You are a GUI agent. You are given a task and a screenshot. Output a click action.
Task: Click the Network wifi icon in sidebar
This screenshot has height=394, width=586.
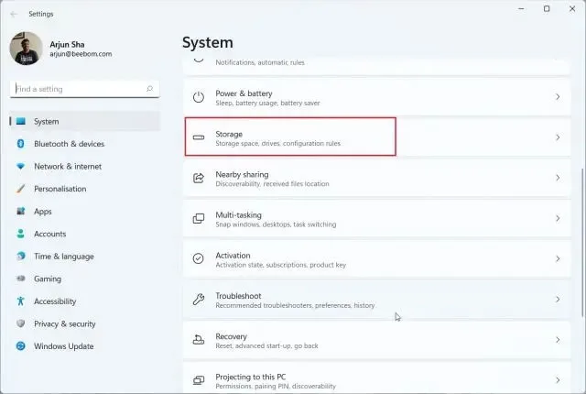click(x=20, y=166)
